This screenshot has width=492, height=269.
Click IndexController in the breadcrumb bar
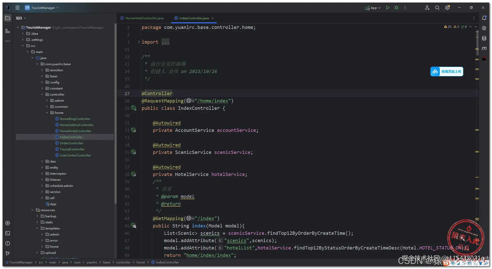click(168, 262)
